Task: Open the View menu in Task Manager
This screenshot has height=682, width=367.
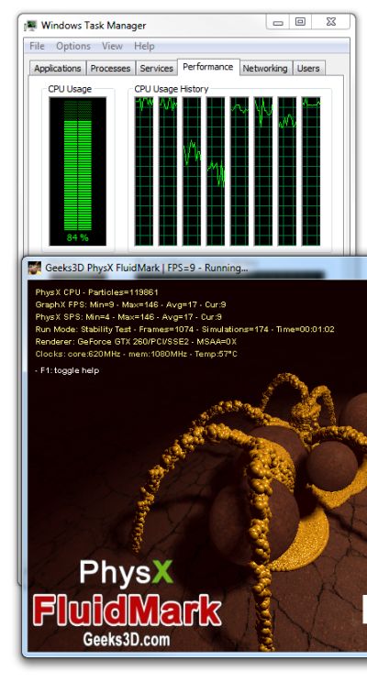Action: [111, 46]
